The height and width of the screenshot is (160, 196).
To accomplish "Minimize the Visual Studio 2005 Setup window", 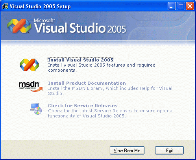I will tap(172, 6).
